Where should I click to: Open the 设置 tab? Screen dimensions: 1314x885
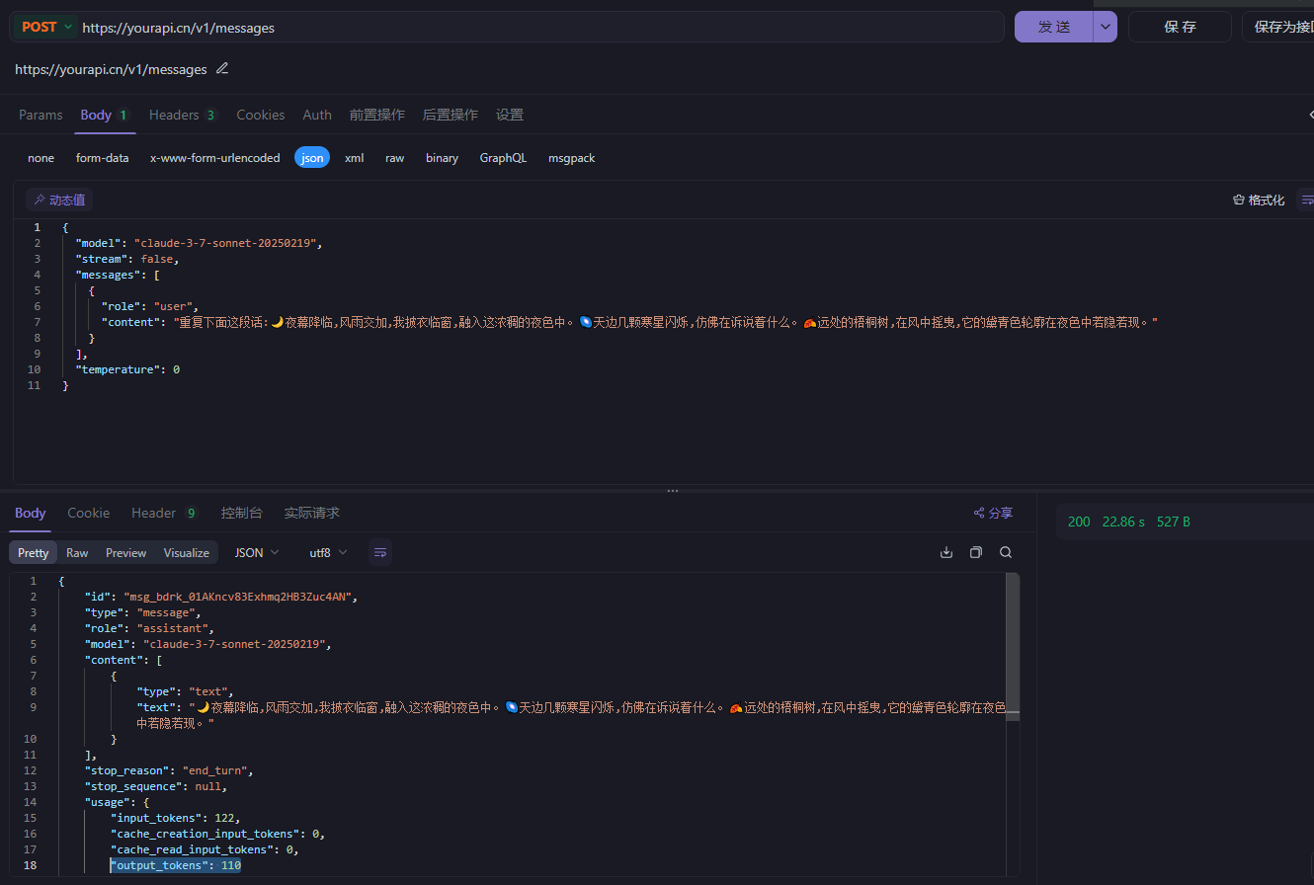click(x=510, y=115)
